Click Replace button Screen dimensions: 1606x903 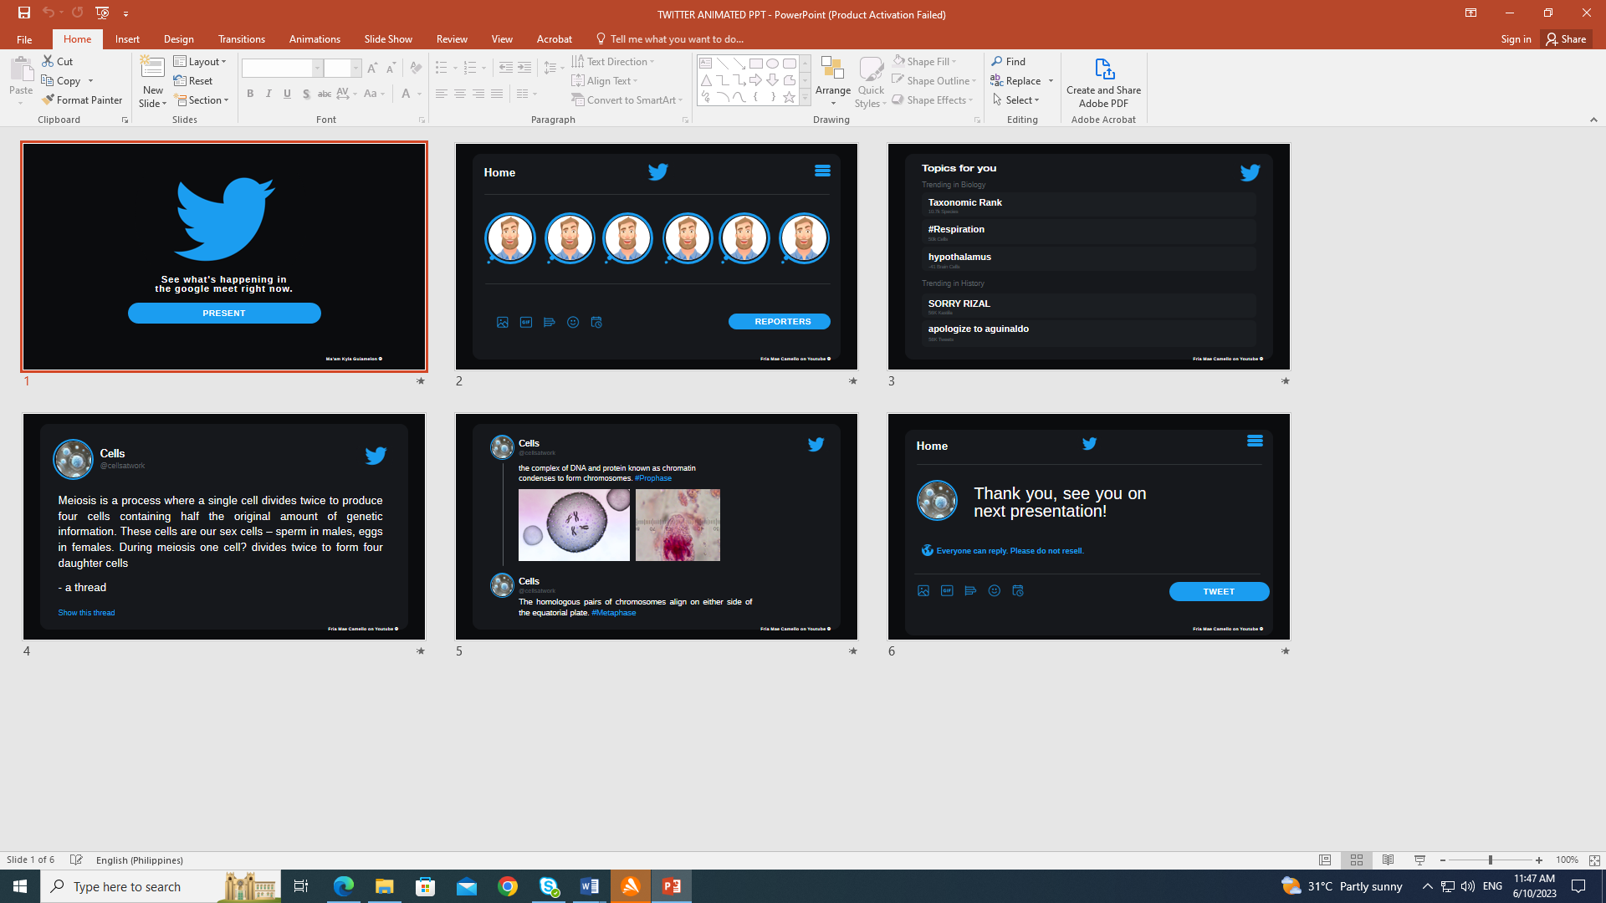pos(1015,80)
